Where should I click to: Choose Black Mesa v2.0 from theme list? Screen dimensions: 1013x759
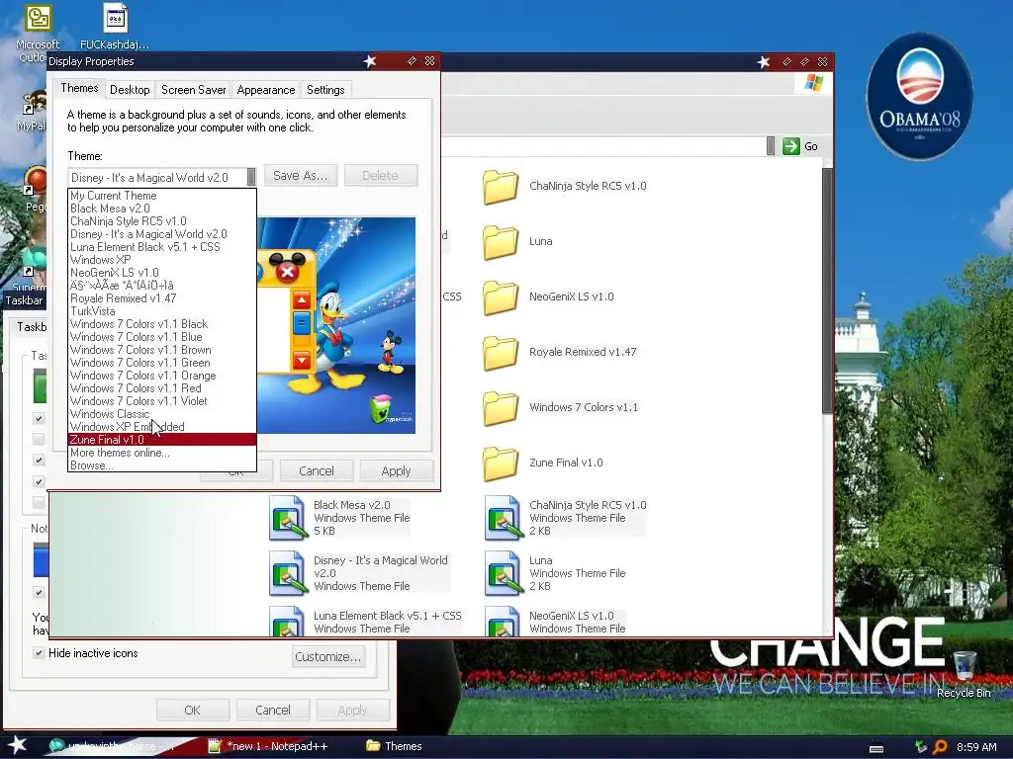pos(162,209)
